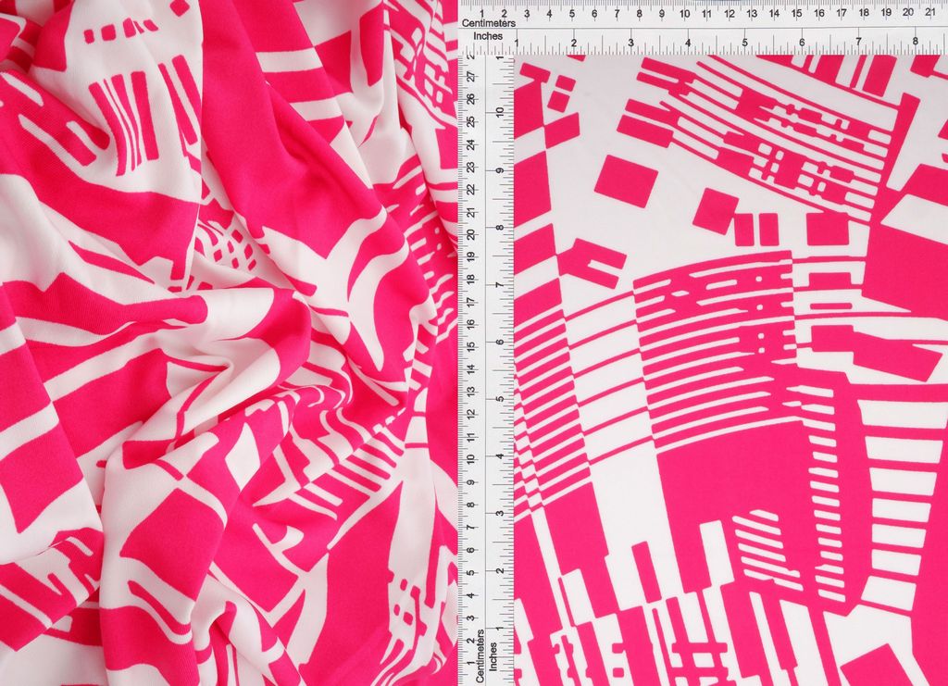Screen dimensions: 948x686
Task: Click the 10 inch mark on the vertical ruler
Action: click(500, 113)
